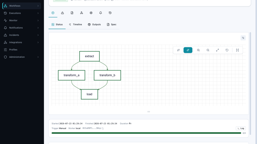This screenshot has width=257, height=144.
Task: Switch to the Timeline tab
Action: pos(75,25)
